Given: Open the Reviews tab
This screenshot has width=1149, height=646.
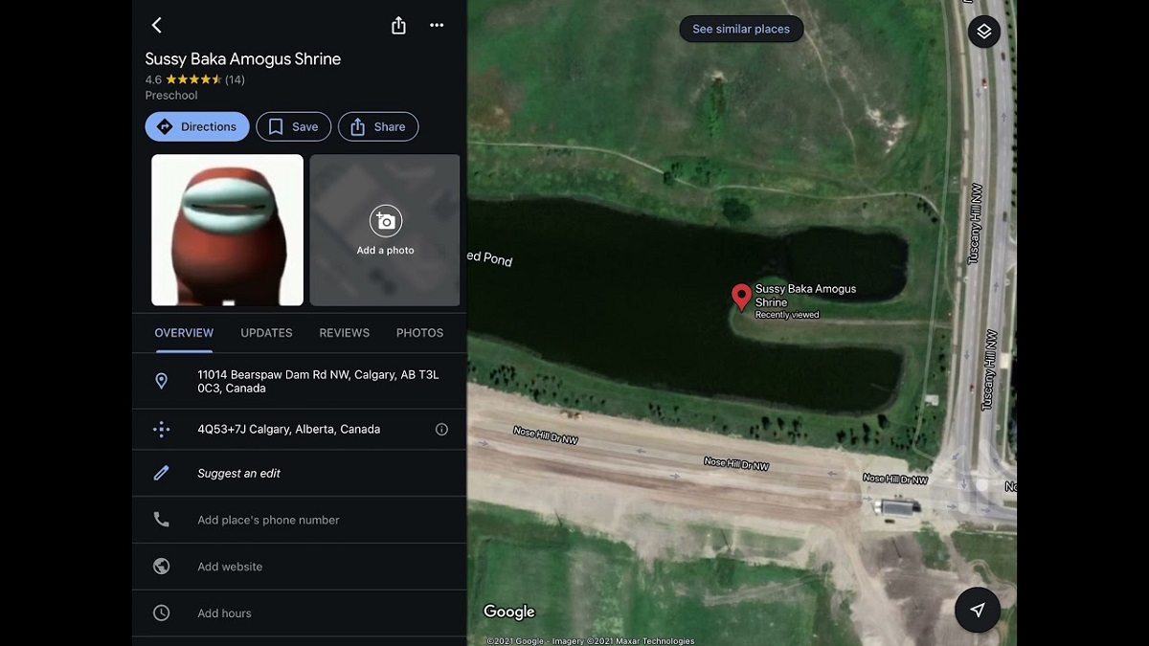Looking at the screenshot, I should tap(345, 333).
